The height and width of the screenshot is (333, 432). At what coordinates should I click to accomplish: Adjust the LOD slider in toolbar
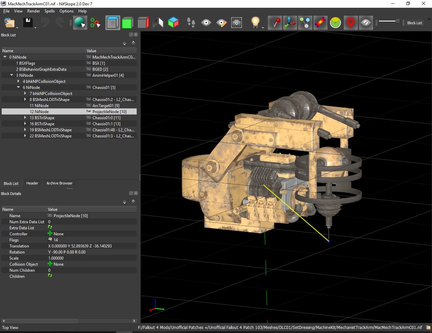pyautogui.click(x=389, y=22)
